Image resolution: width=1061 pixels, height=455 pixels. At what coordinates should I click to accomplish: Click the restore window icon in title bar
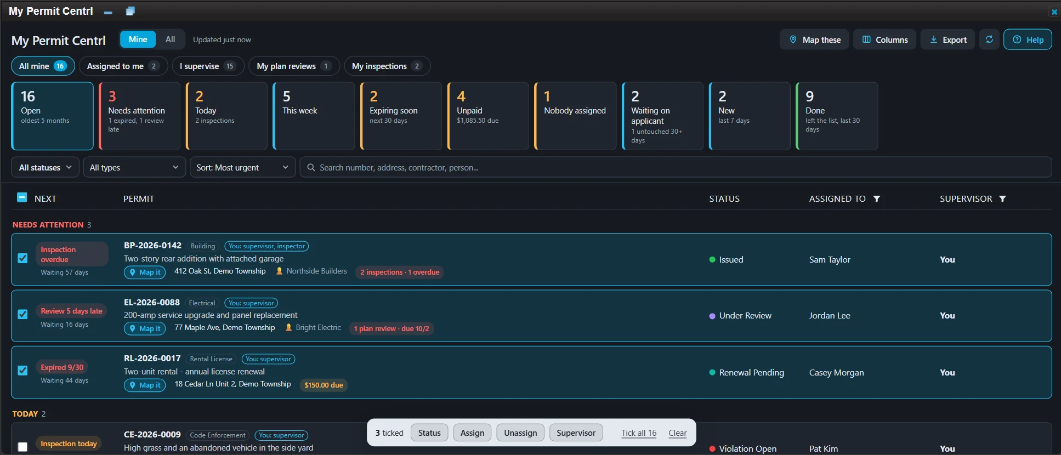[130, 11]
